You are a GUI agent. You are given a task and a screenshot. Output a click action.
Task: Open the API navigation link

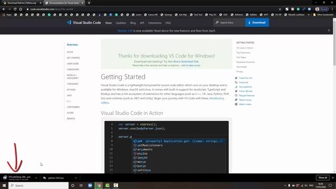coord(142,23)
